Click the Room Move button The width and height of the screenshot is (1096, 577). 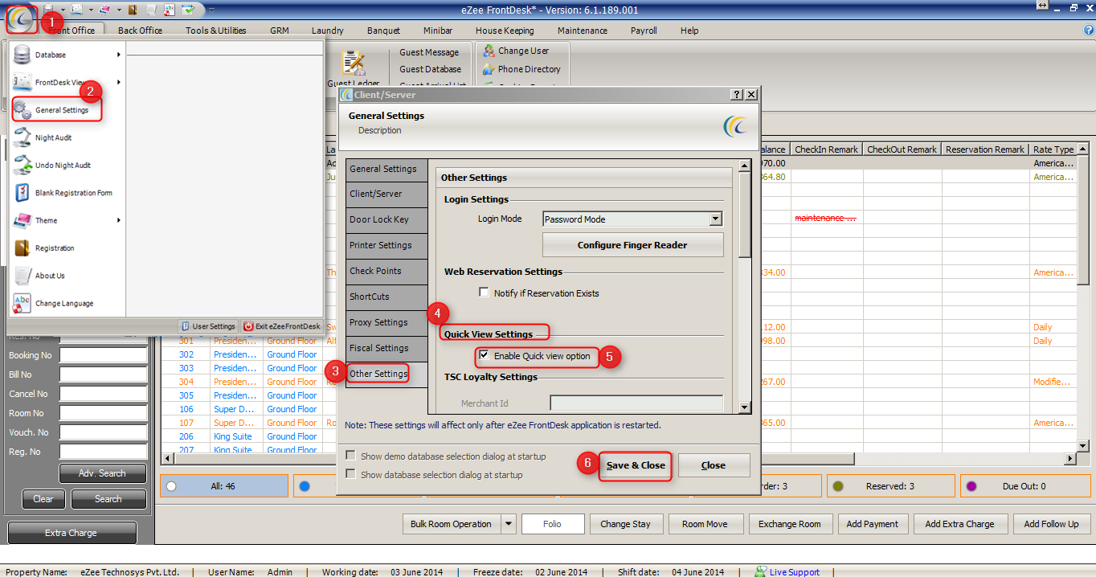[705, 524]
